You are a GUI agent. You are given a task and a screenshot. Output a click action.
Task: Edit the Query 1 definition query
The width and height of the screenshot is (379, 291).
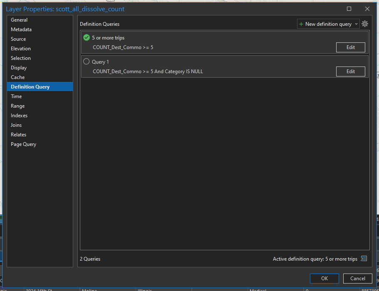point(350,71)
